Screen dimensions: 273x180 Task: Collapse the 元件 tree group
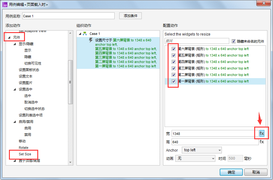[9, 37]
